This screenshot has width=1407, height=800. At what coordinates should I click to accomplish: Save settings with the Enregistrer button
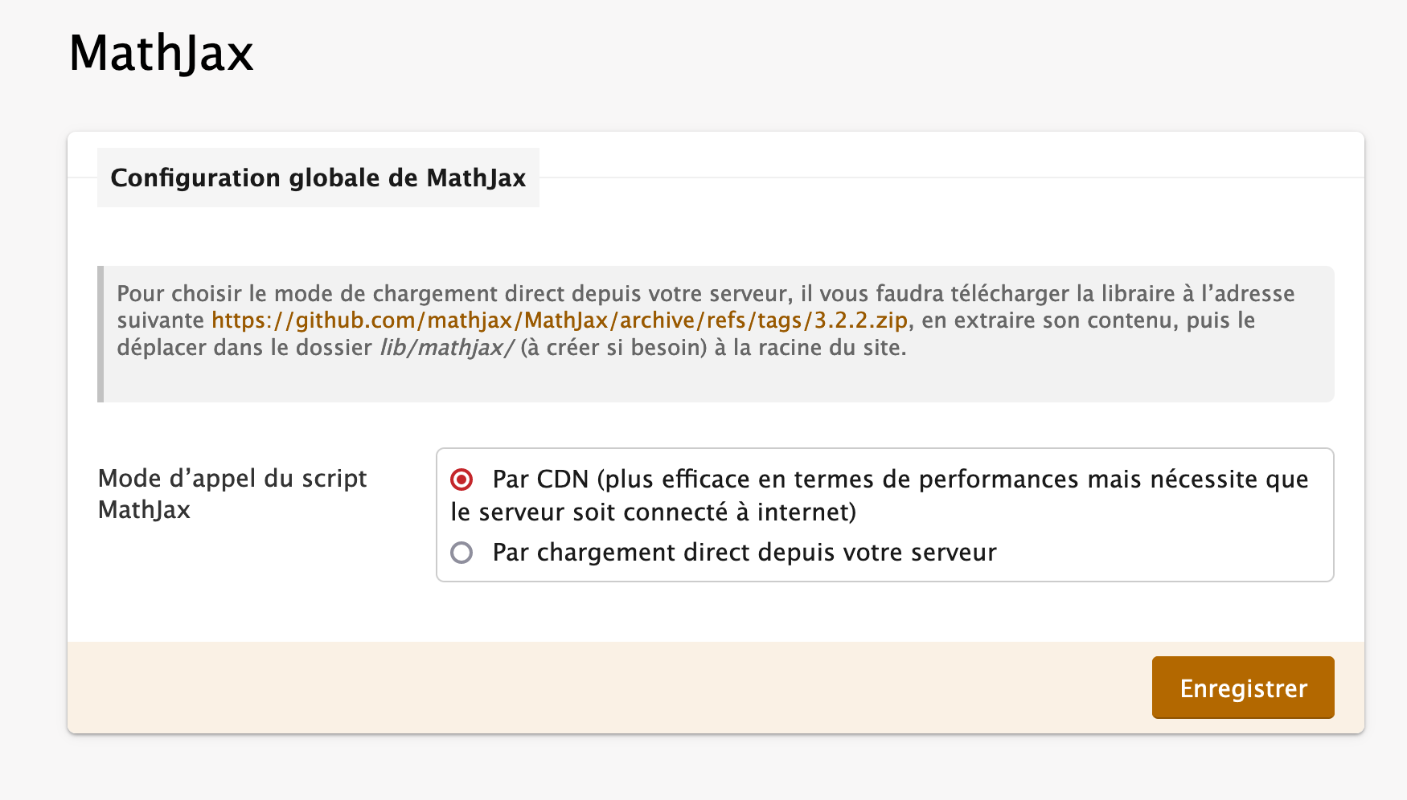point(1243,688)
